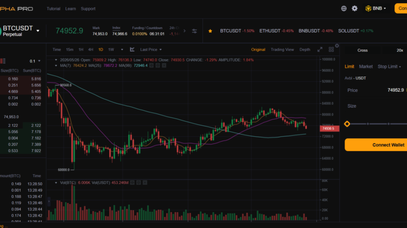Screen dimensions: 407x228
Task: Open the chart grid layout icon
Action: coord(331,49)
